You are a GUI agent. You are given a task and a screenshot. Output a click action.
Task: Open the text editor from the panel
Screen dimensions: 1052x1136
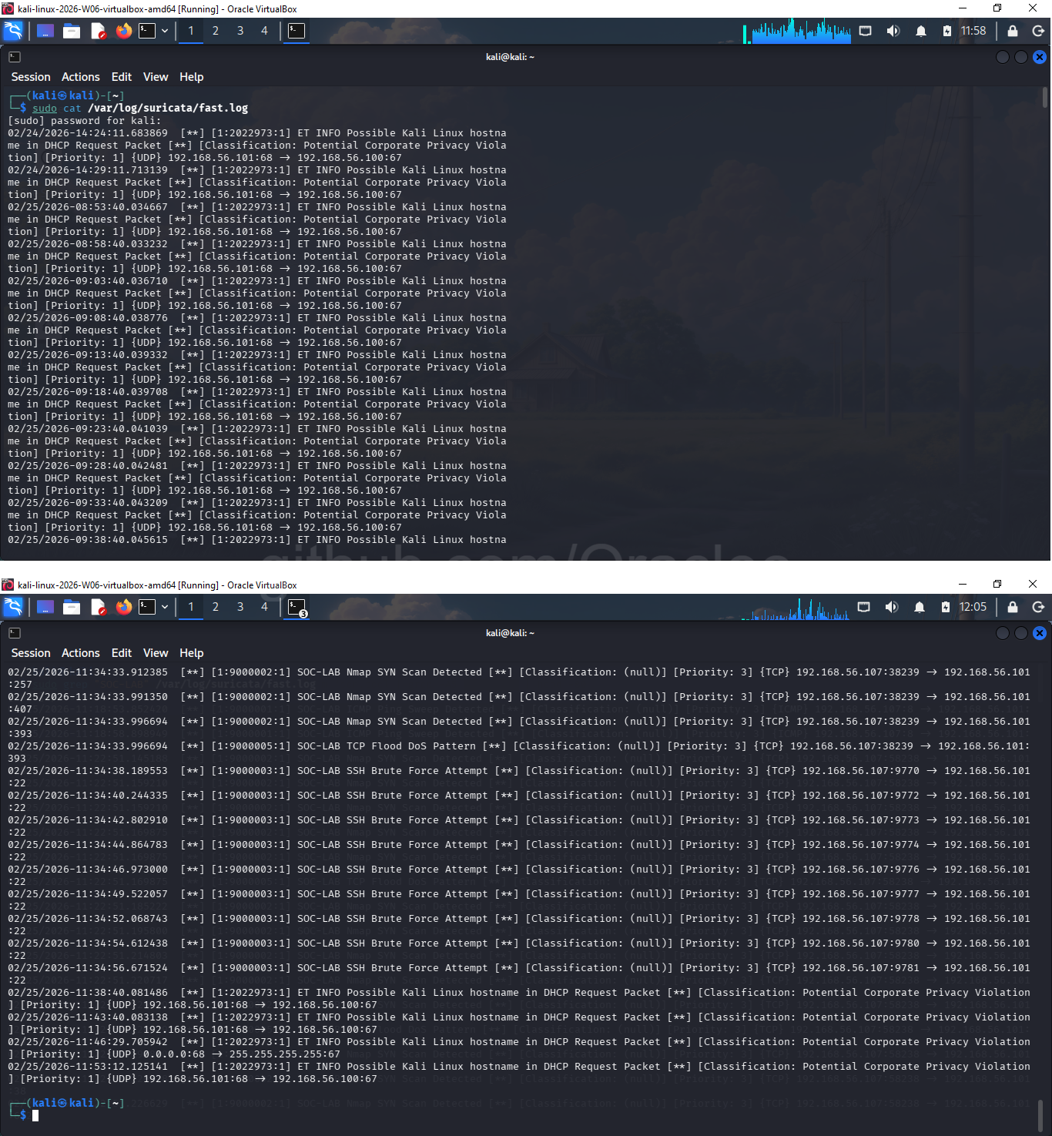tap(99, 31)
